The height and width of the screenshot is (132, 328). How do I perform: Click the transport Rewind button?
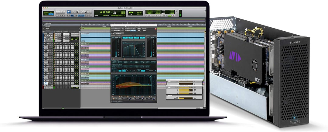click(155, 16)
